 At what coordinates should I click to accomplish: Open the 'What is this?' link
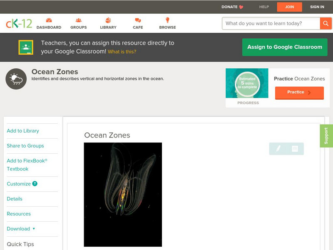122,52
